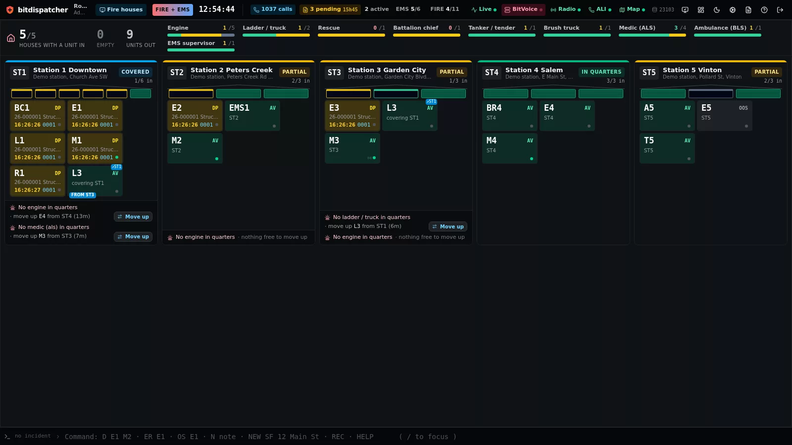Click the EMS supervisor 1/1 summary
Image resolution: width=792 pixels, height=445 pixels.
[x=201, y=46]
